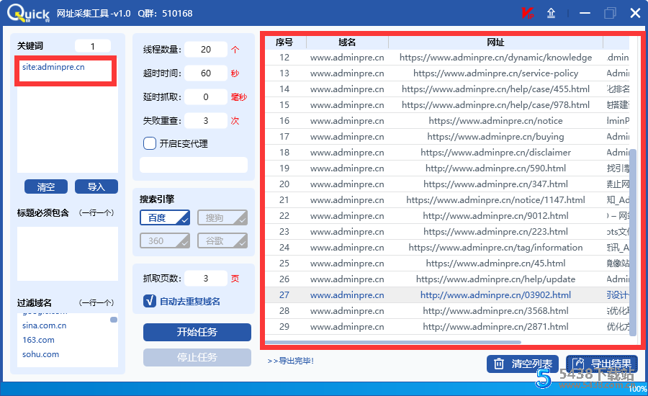
Task: Edit the 线程数量 value field
Action: [x=206, y=50]
